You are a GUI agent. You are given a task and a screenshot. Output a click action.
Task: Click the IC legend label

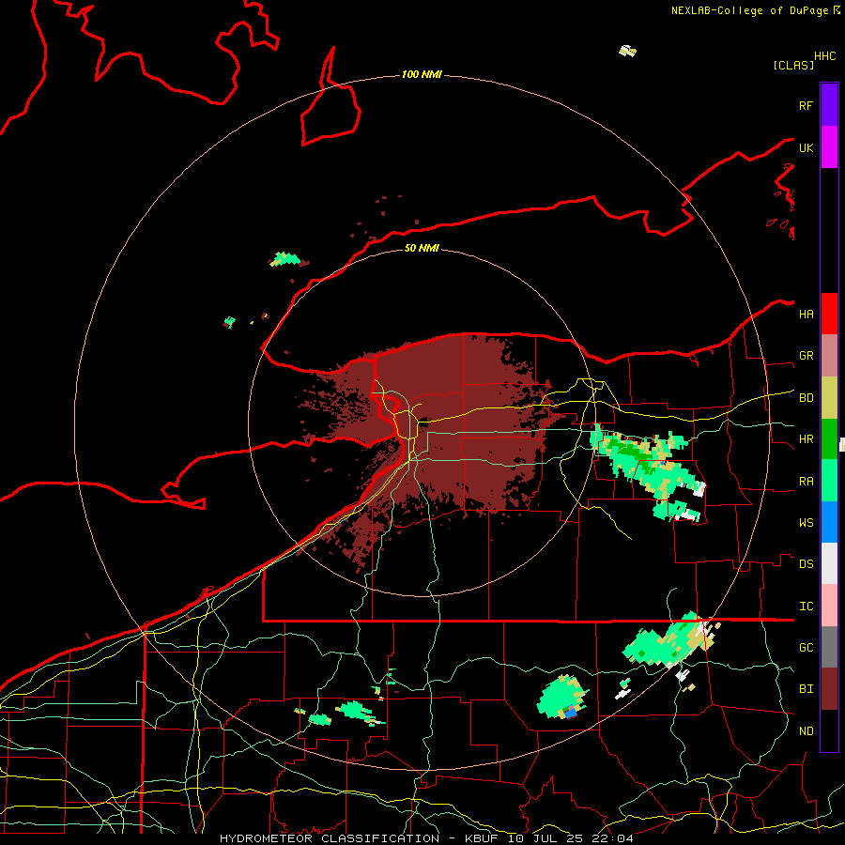pyautogui.click(x=806, y=607)
